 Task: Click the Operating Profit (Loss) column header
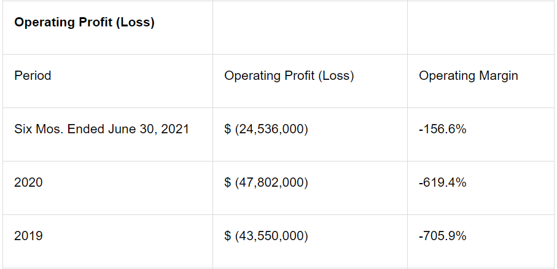[289, 76]
